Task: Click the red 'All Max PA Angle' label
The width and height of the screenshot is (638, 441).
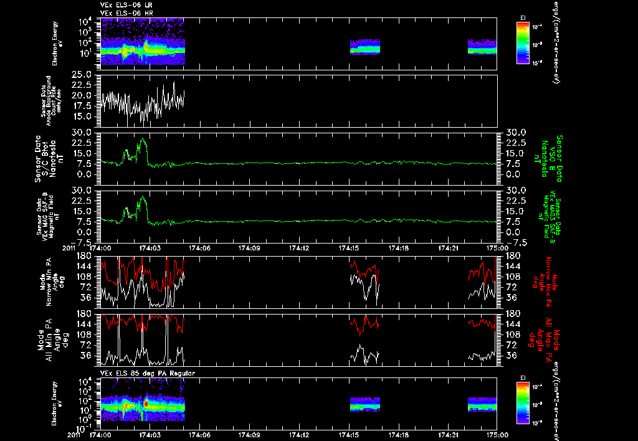Action: click(545, 339)
